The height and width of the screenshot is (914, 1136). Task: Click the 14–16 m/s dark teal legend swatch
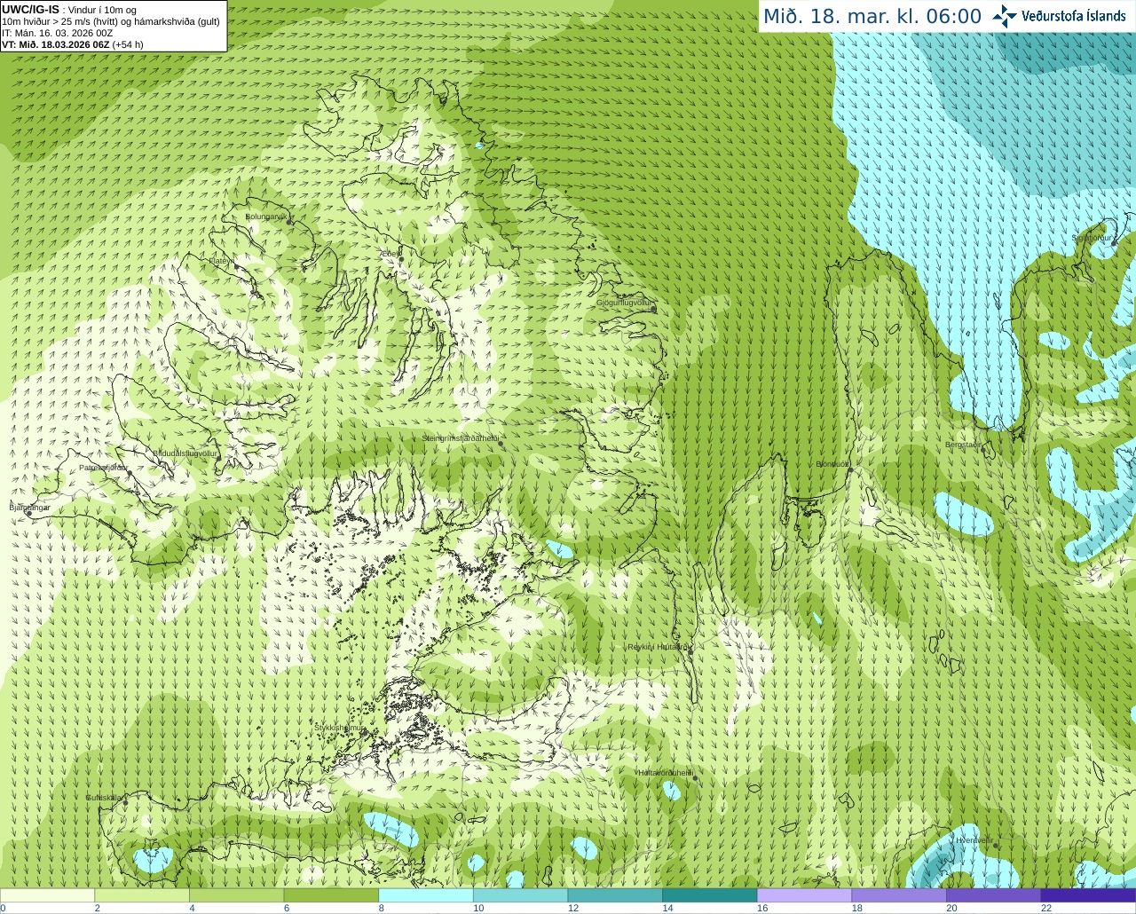click(x=710, y=895)
